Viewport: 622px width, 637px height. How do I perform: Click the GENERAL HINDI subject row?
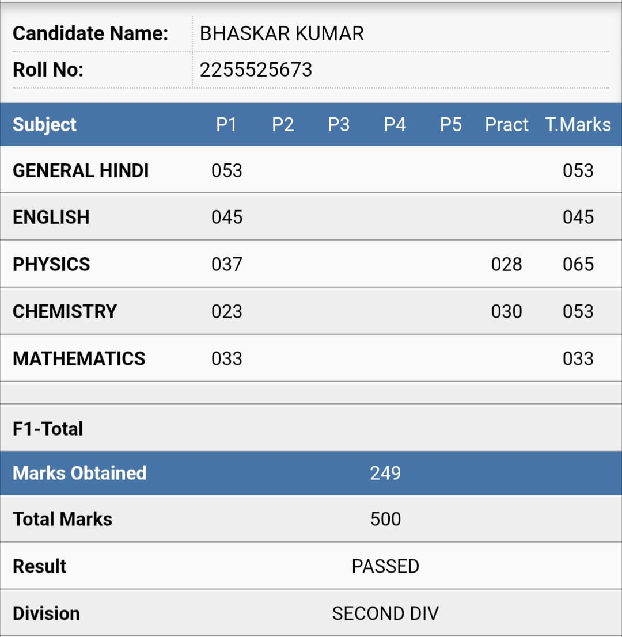coord(311,170)
